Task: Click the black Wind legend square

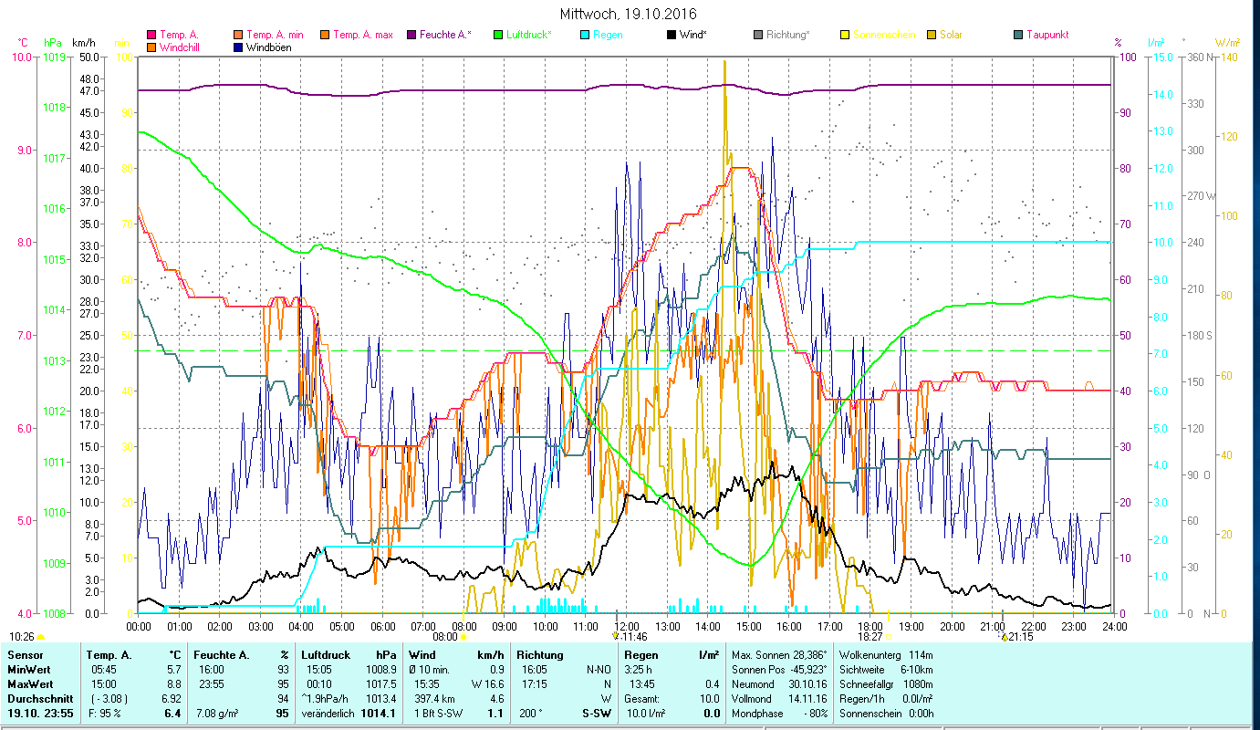Action: coord(672,35)
